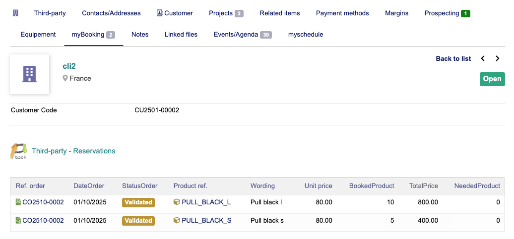This screenshot has width=514, height=239.
Task: Open order CO2510-0002 in first row
Action: click(43, 202)
